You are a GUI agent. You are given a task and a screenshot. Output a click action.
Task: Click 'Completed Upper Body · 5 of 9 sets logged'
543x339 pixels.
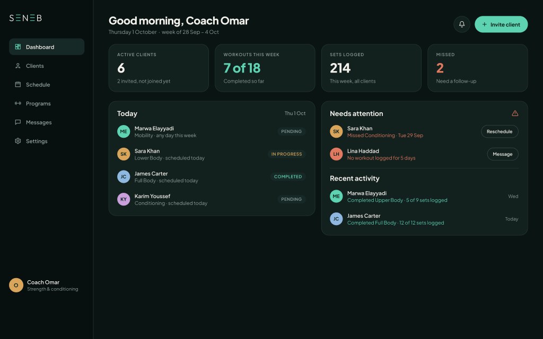(397, 200)
